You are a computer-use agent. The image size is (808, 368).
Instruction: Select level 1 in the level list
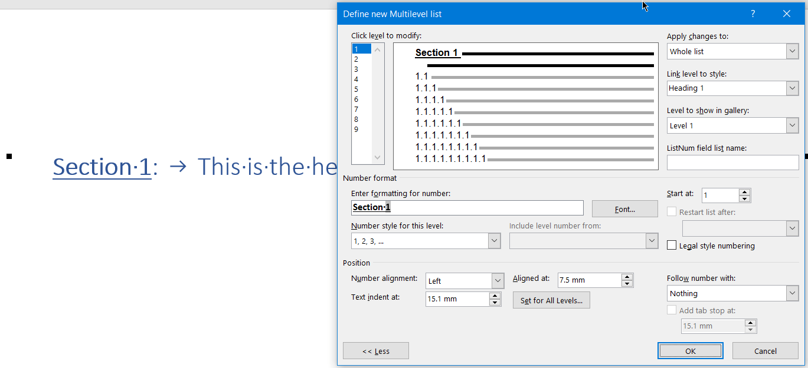[362, 49]
